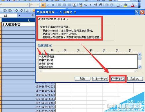Viewport: 145px width, 112px height.
Task: Click the 数据预览 label
Action: click(45, 45)
